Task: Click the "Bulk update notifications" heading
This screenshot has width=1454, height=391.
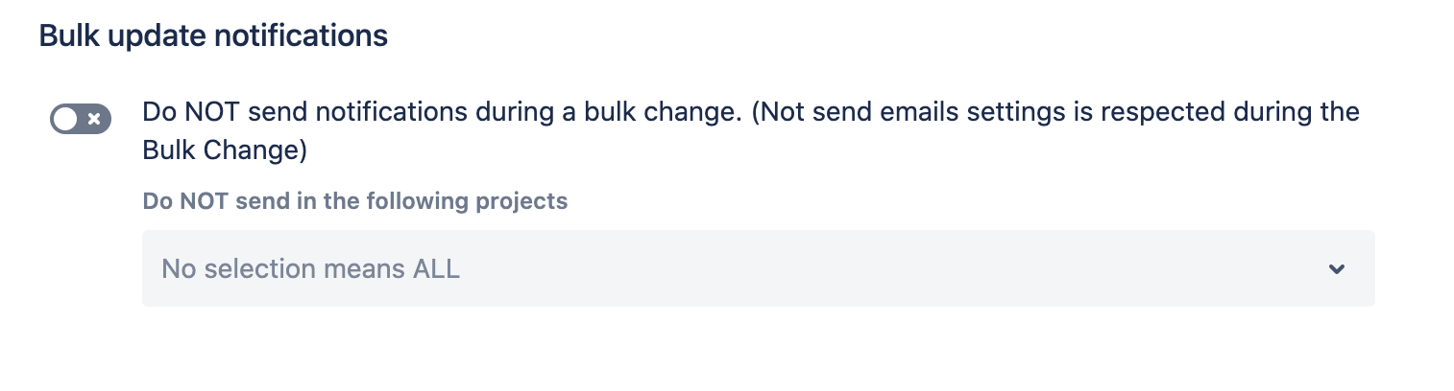Action: pyautogui.click(x=213, y=36)
